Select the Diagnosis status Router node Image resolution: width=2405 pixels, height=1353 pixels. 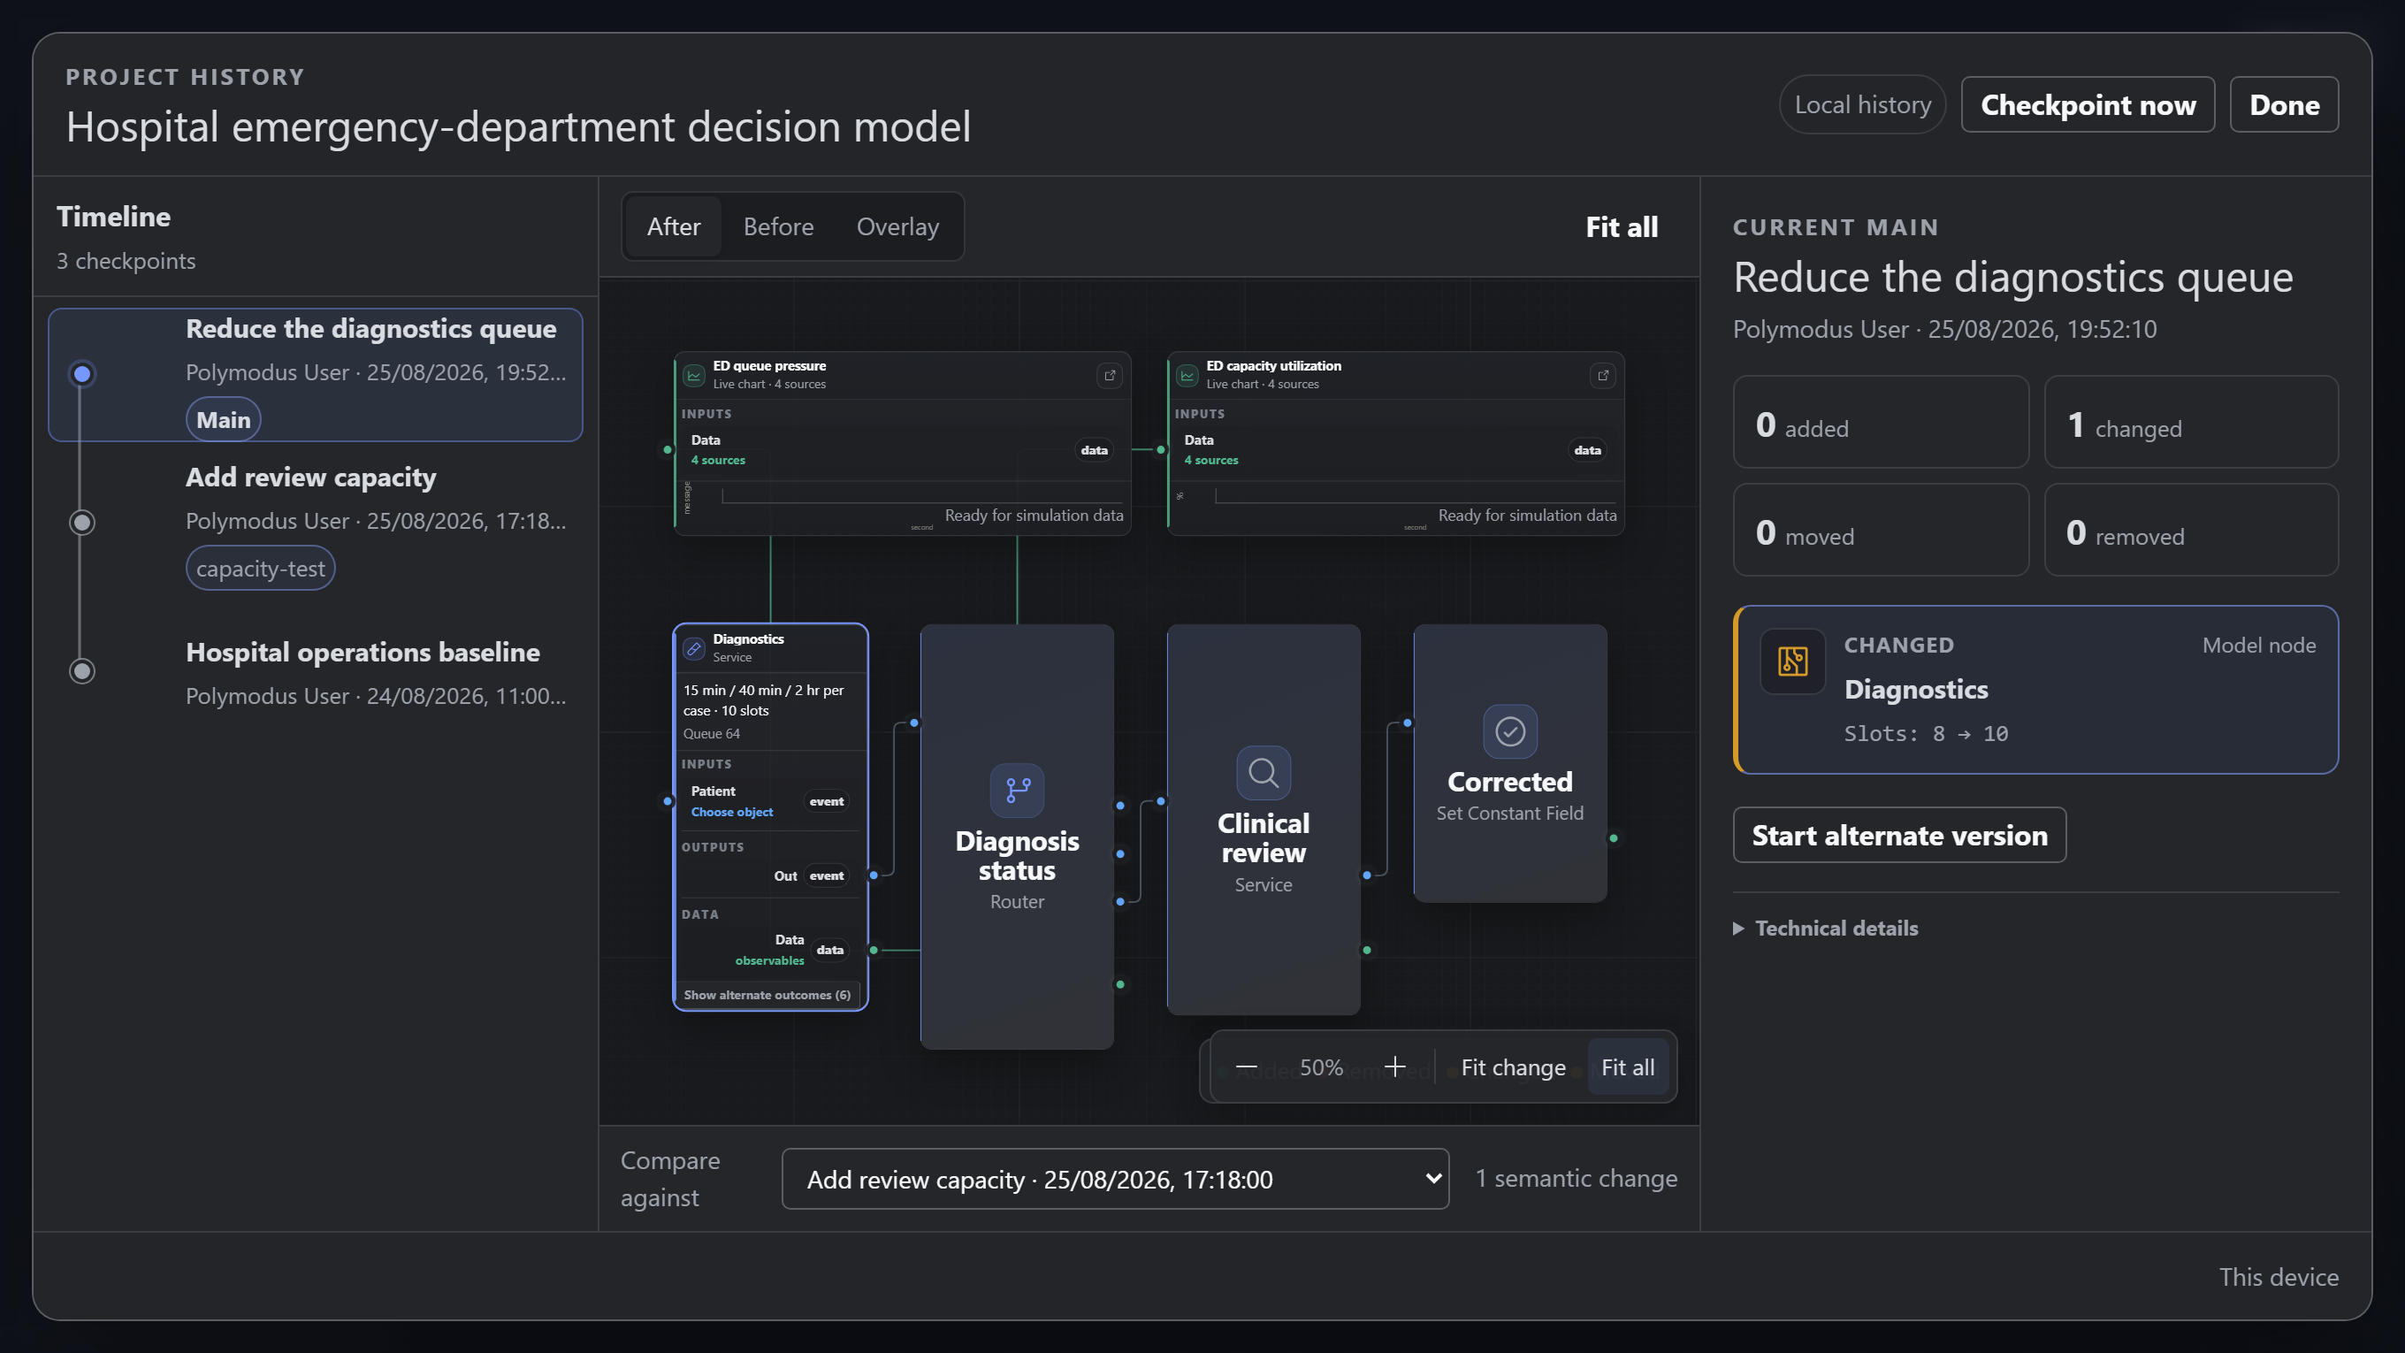coord(1017,837)
